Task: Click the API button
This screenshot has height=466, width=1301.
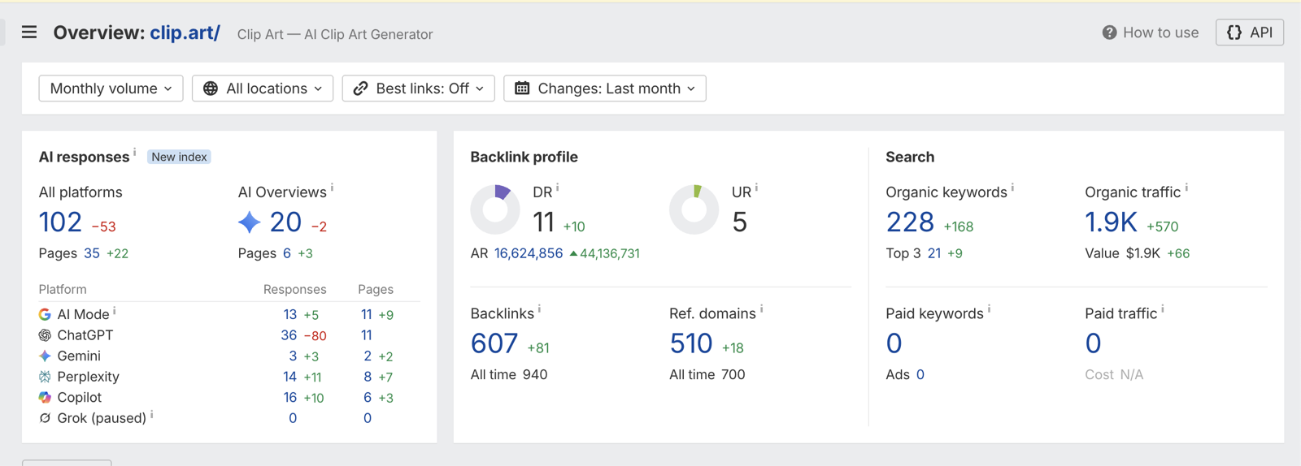Action: (1250, 32)
